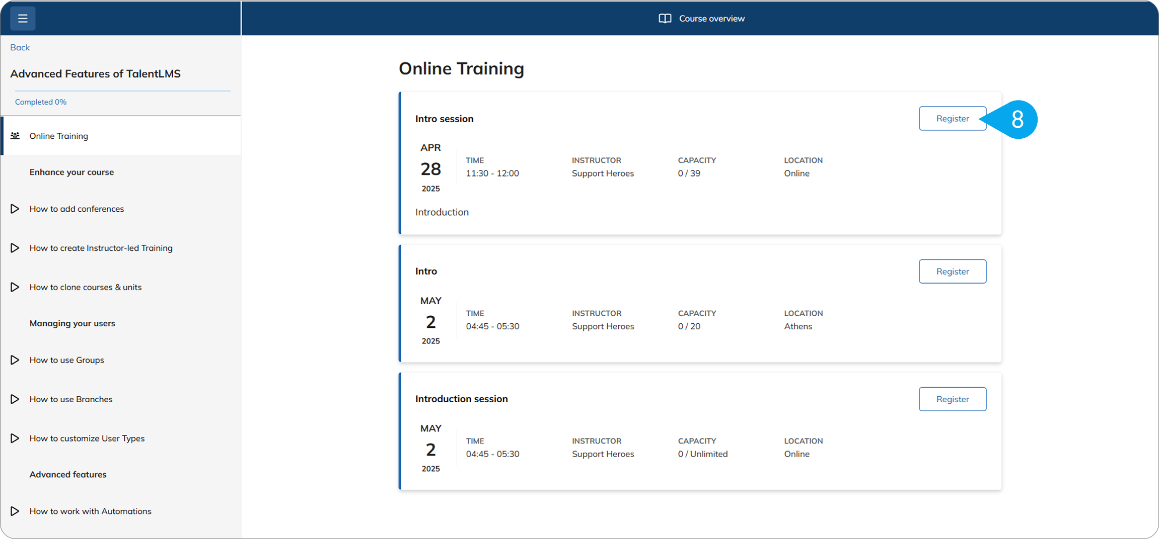
Task: Click the play icon for How to add conferences
Action: [x=15, y=209]
